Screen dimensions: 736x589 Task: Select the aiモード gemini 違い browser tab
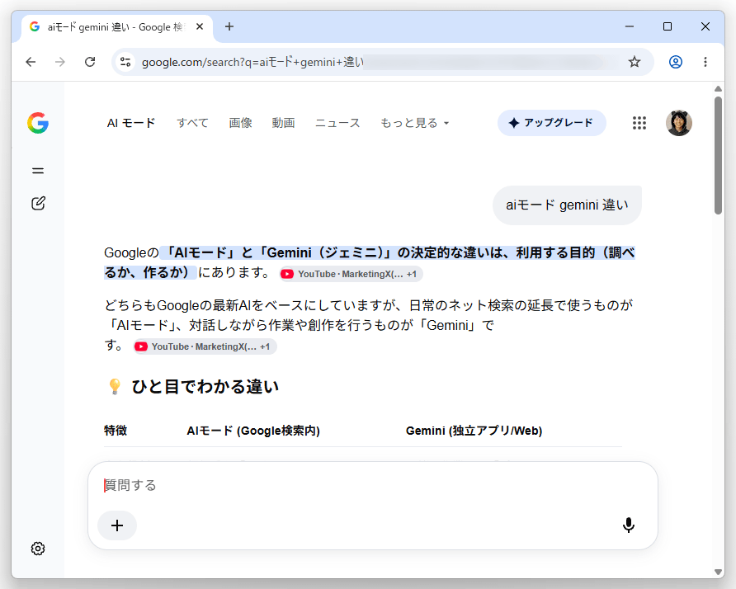117,27
